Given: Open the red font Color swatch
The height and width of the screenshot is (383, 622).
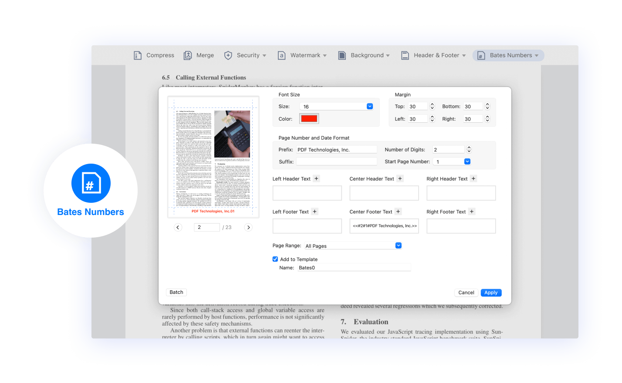Looking at the screenshot, I should (309, 119).
